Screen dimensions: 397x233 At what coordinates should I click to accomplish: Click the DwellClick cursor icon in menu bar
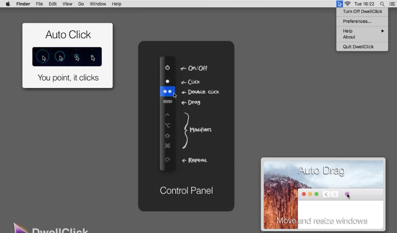click(x=339, y=4)
